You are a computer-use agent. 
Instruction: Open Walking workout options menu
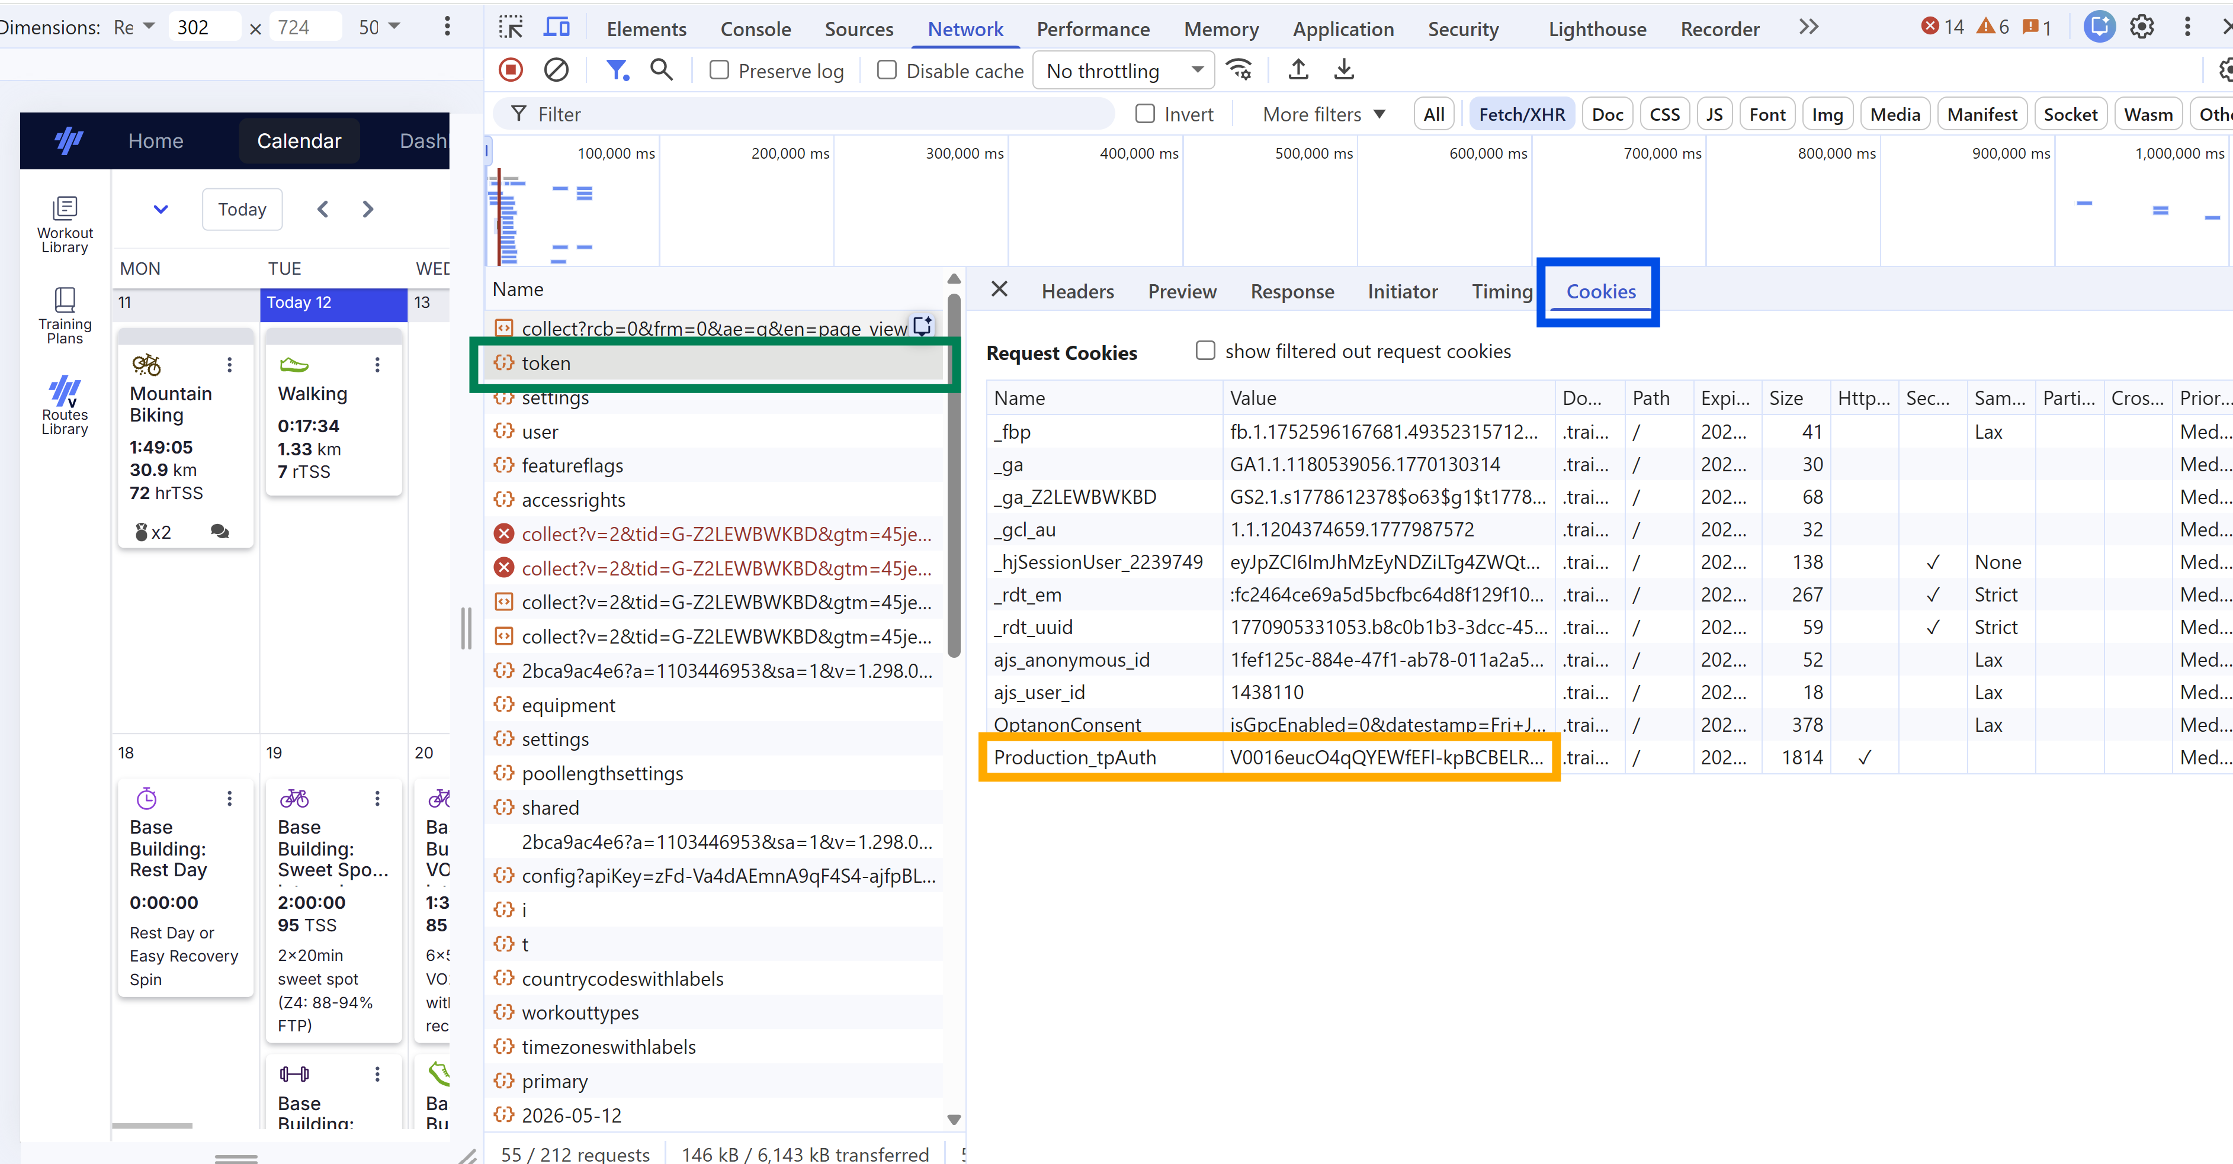click(377, 365)
